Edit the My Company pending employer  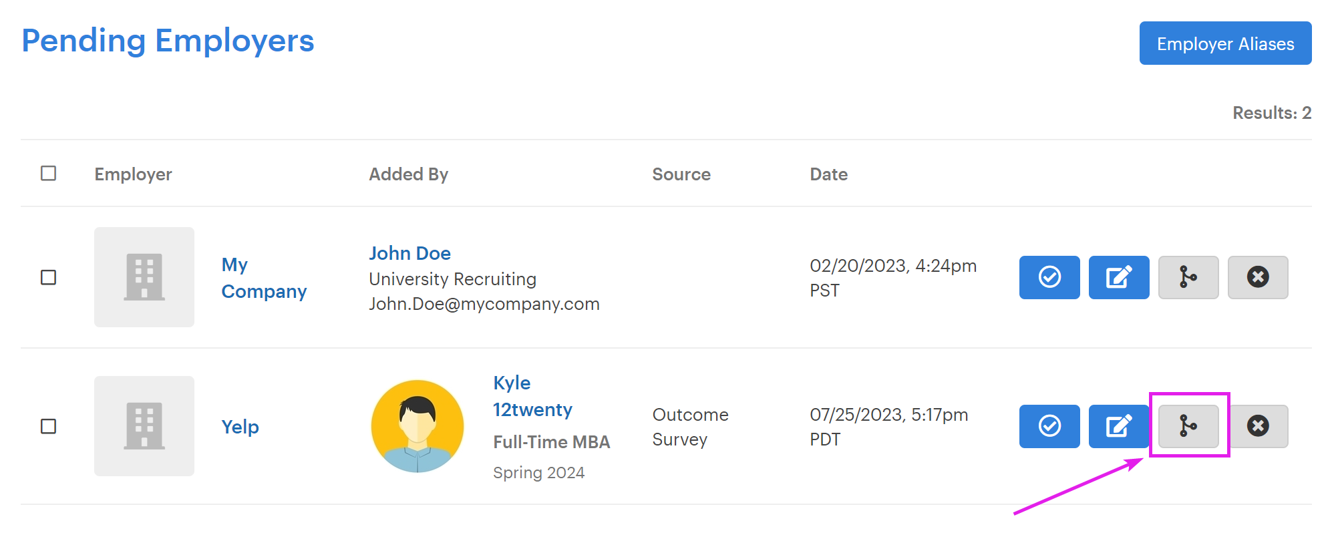[x=1118, y=277]
